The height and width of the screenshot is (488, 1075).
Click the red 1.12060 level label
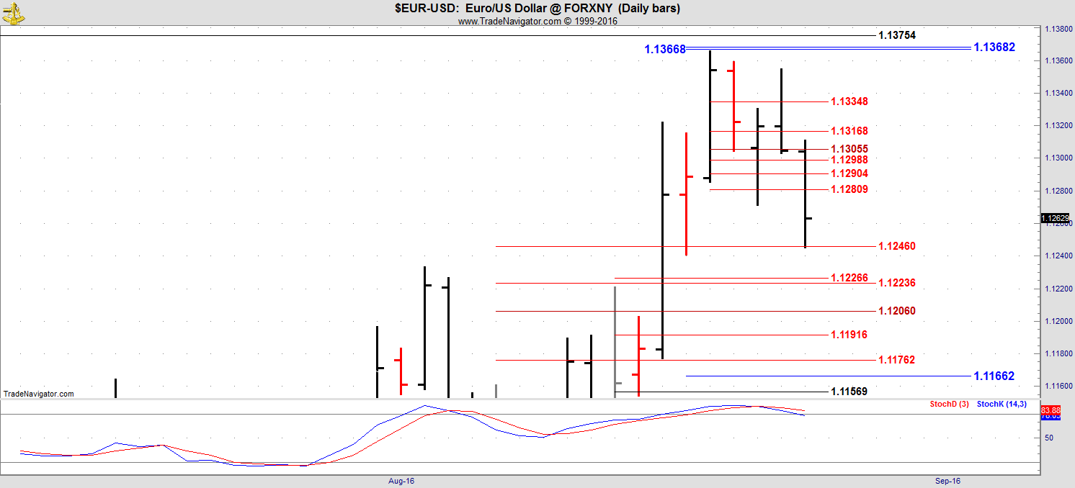click(x=896, y=311)
